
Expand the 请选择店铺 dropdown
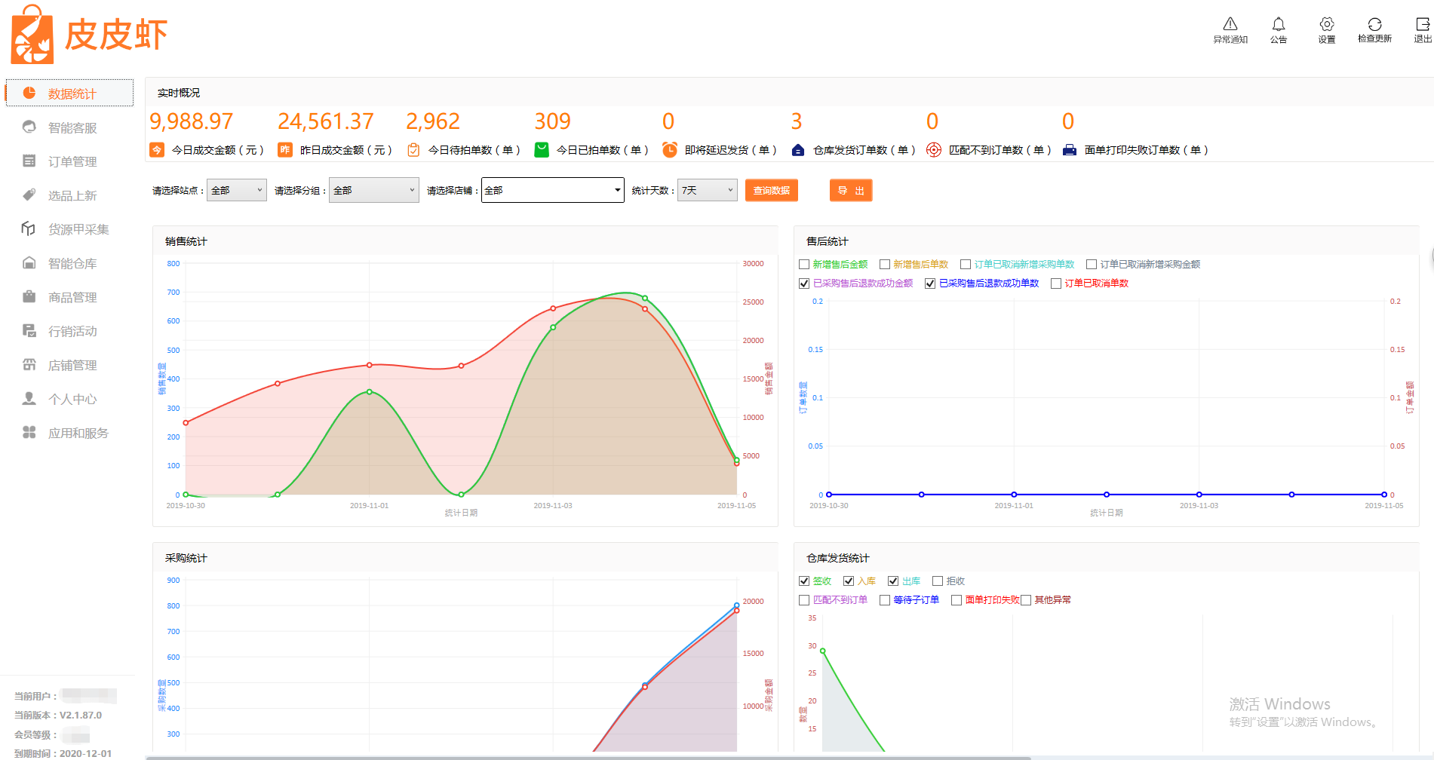pyautogui.click(x=552, y=190)
